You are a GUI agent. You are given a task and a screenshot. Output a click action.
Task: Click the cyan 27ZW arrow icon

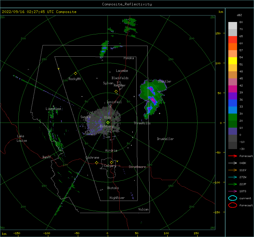[233, 177]
